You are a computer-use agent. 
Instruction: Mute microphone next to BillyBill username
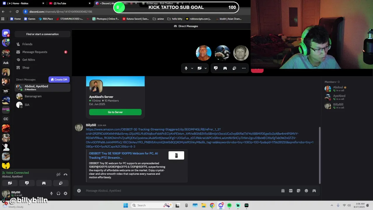click(x=51, y=193)
